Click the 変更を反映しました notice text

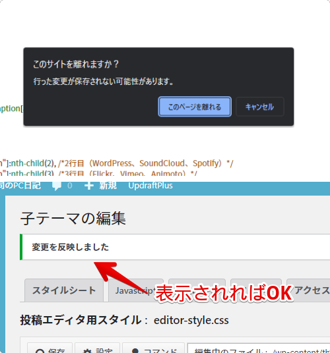71,247
